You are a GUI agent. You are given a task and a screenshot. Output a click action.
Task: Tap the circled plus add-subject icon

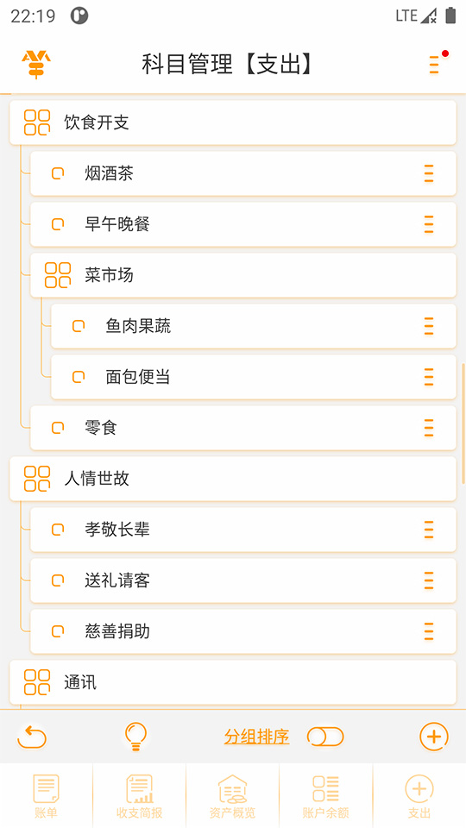pyautogui.click(x=434, y=737)
